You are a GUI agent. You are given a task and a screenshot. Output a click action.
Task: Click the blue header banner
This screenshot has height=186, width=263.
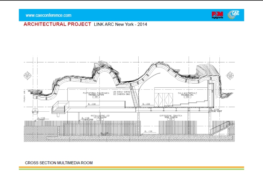(131, 15)
